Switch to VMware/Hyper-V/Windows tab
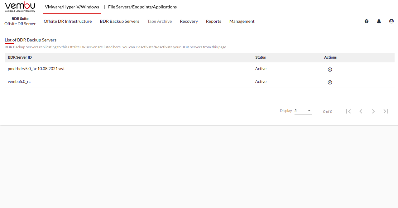The height and width of the screenshot is (208, 398). tap(72, 7)
